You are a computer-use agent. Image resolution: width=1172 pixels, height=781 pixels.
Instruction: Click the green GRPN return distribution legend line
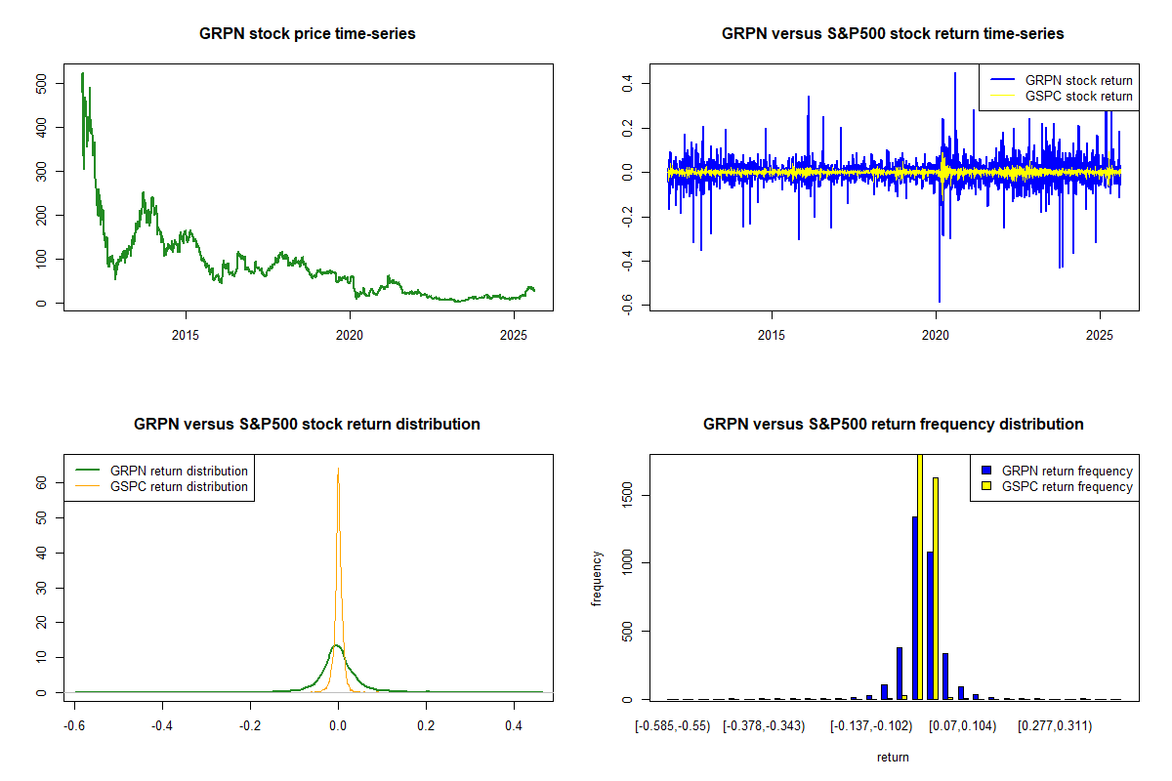click(88, 471)
